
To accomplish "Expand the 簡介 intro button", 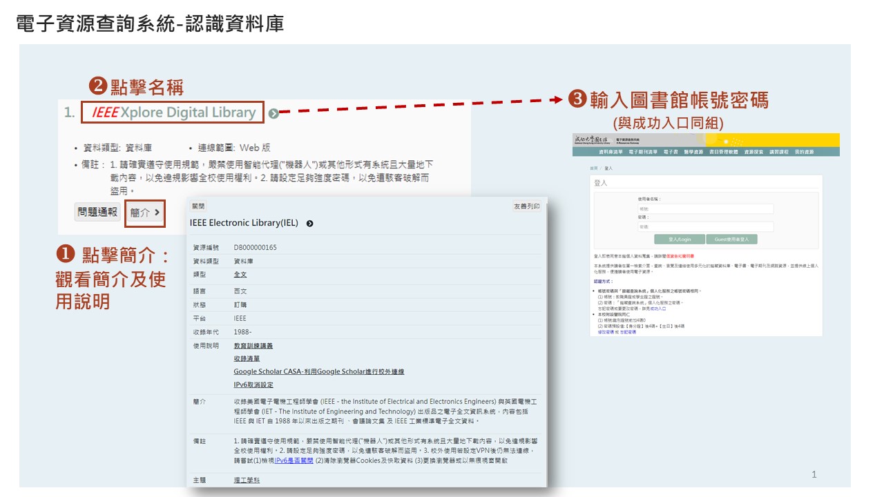I will (145, 213).
